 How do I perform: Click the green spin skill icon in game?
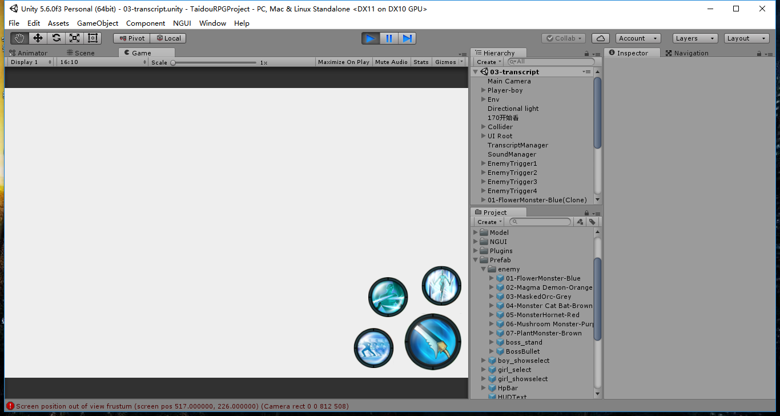click(x=388, y=297)
